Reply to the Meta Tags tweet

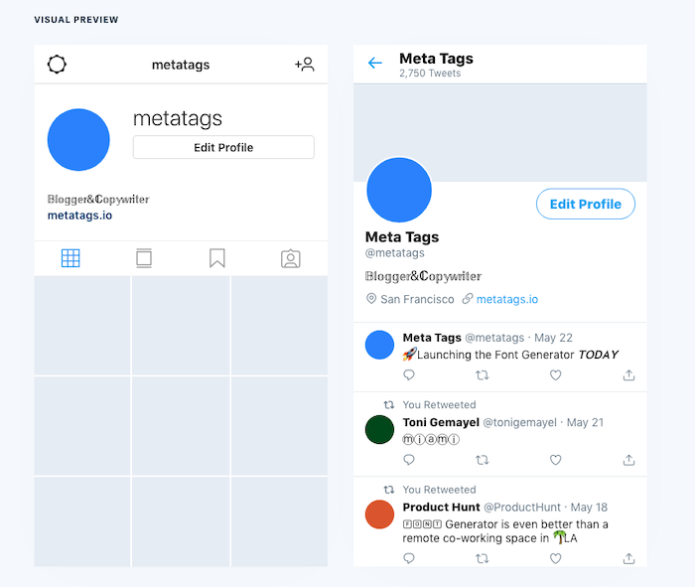click(x=409, y=375)
